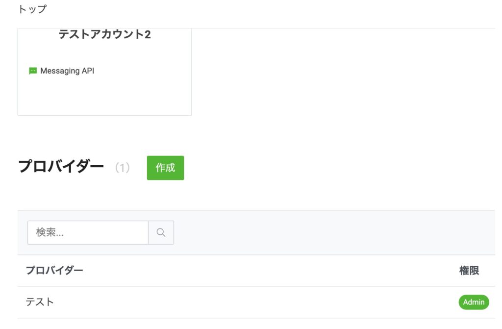This screenshot has width=502, height=329.
Task: Click the provider count (1) label
Action: 122,168
